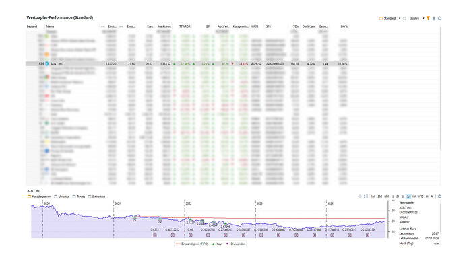465x261 pixels.
Task: Click the orange Standard view icon
Action: coord(381,18)
